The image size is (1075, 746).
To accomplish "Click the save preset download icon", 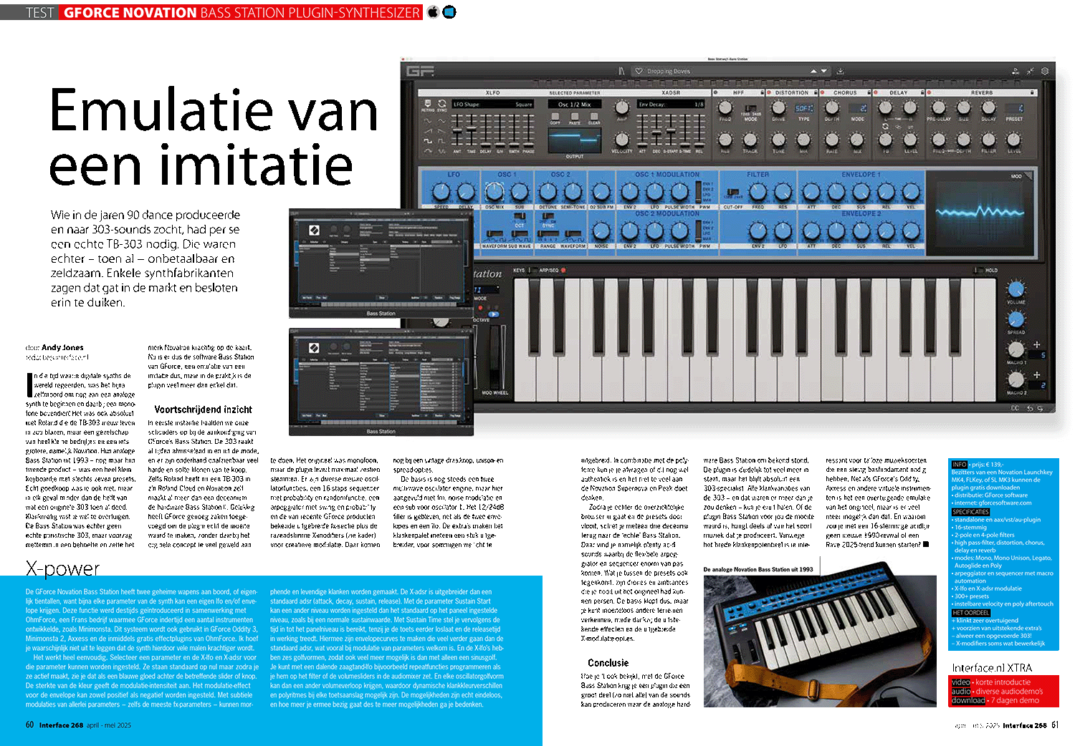I will [x=840, y=71].
